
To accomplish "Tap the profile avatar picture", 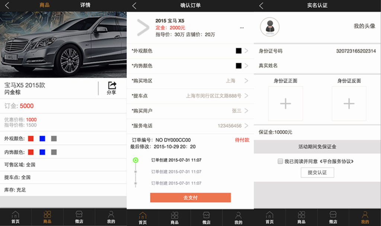I will point(270,27).
